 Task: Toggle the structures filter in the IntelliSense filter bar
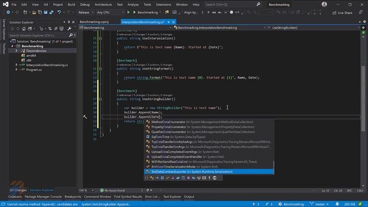[x=162, y=178]
